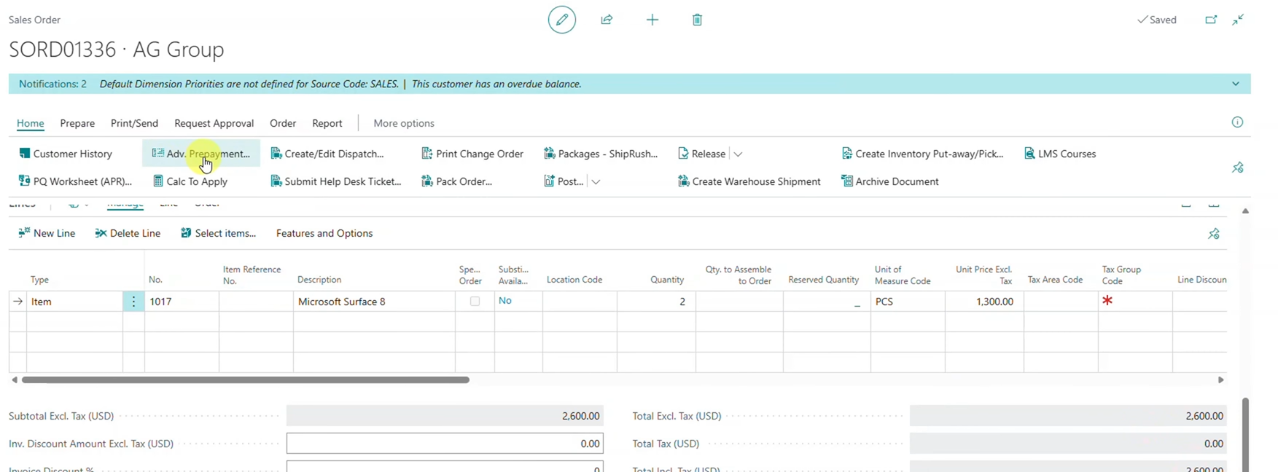This screenshot has width=1278, height=472.
Task: Click the No. cell showing 1017
Action: pos(182,301)
